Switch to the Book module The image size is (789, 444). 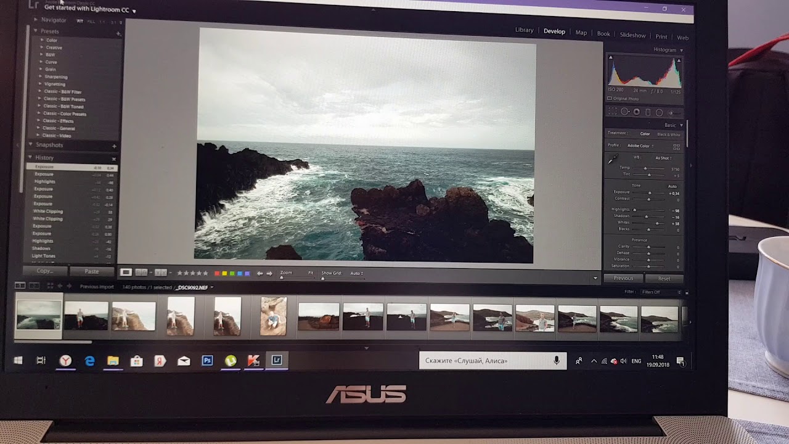point(603,34)
